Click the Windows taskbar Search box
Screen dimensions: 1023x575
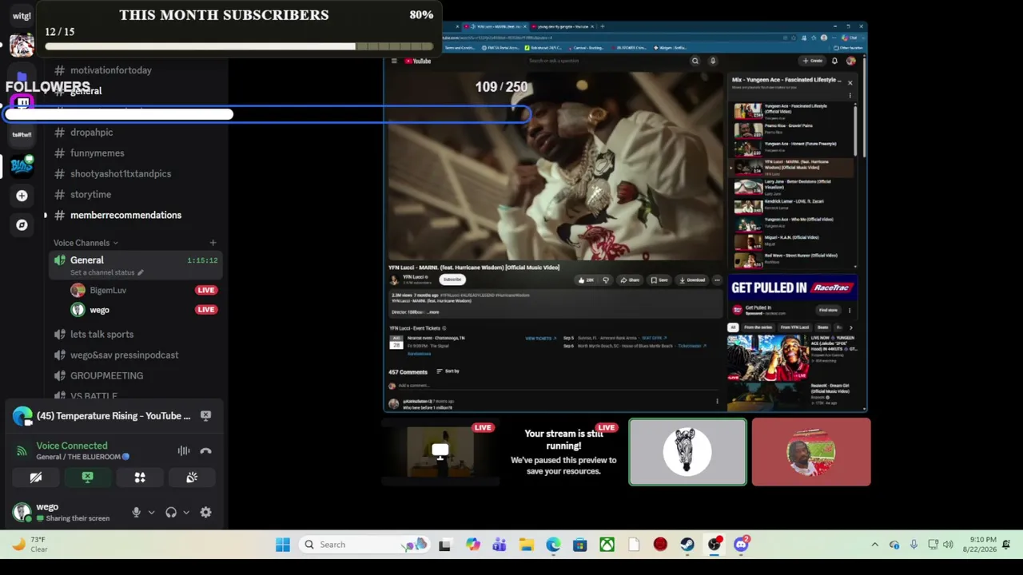pyautogui.click(x=364, y=545)
